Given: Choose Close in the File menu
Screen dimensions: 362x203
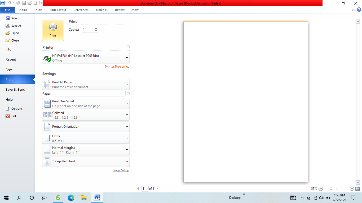Looking at the screenshot, I should [12, 40].
